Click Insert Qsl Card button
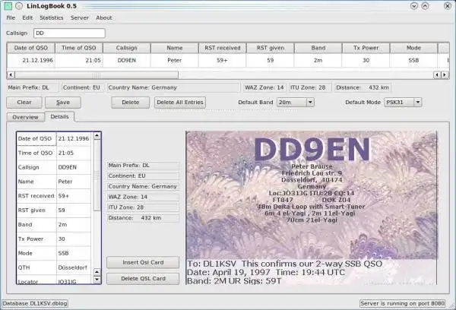Screen dimensions: 456x310 tap(143, 262)
